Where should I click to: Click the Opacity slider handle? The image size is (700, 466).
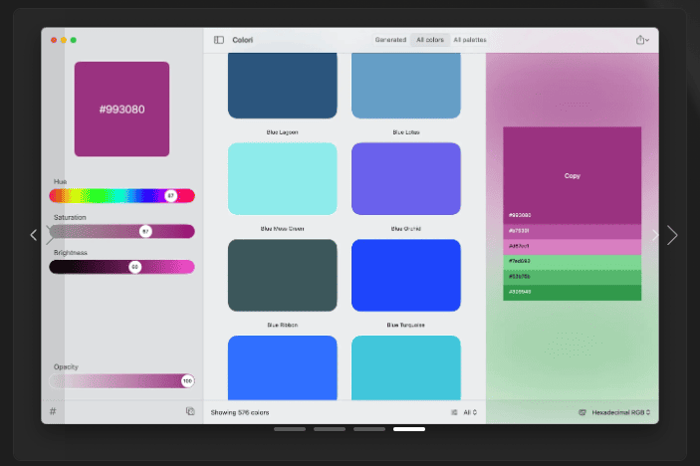(x=187, y=380)
